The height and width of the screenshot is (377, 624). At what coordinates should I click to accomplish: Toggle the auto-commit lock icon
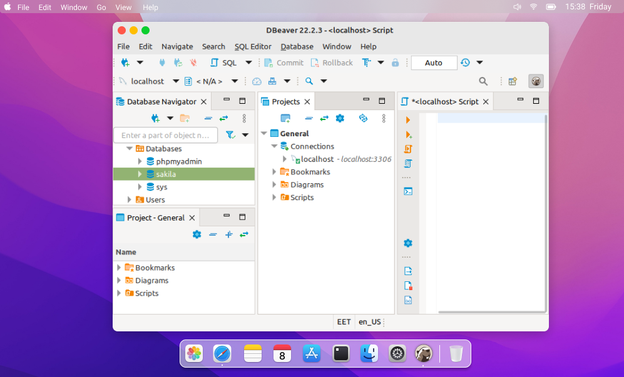click(x=395, y=63)
